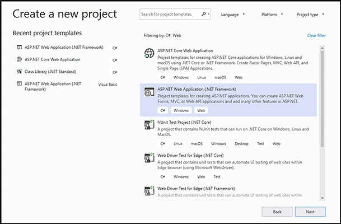Click the Next button
341x224 pixels.
click(310, 212)
